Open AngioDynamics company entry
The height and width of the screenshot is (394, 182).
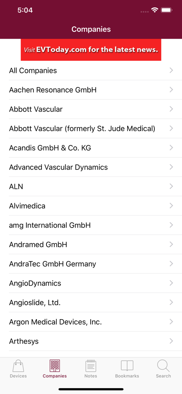pyautogui.click(x=91, y=283)
